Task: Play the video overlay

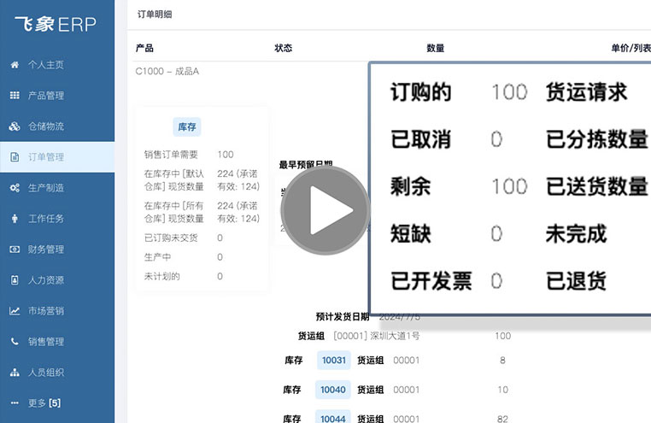Action: (x=325, y=210)
